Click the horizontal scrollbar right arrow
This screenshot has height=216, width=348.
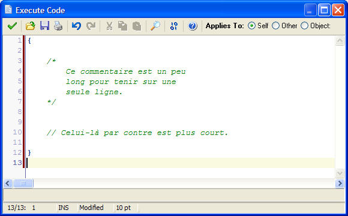pos(340,184)
